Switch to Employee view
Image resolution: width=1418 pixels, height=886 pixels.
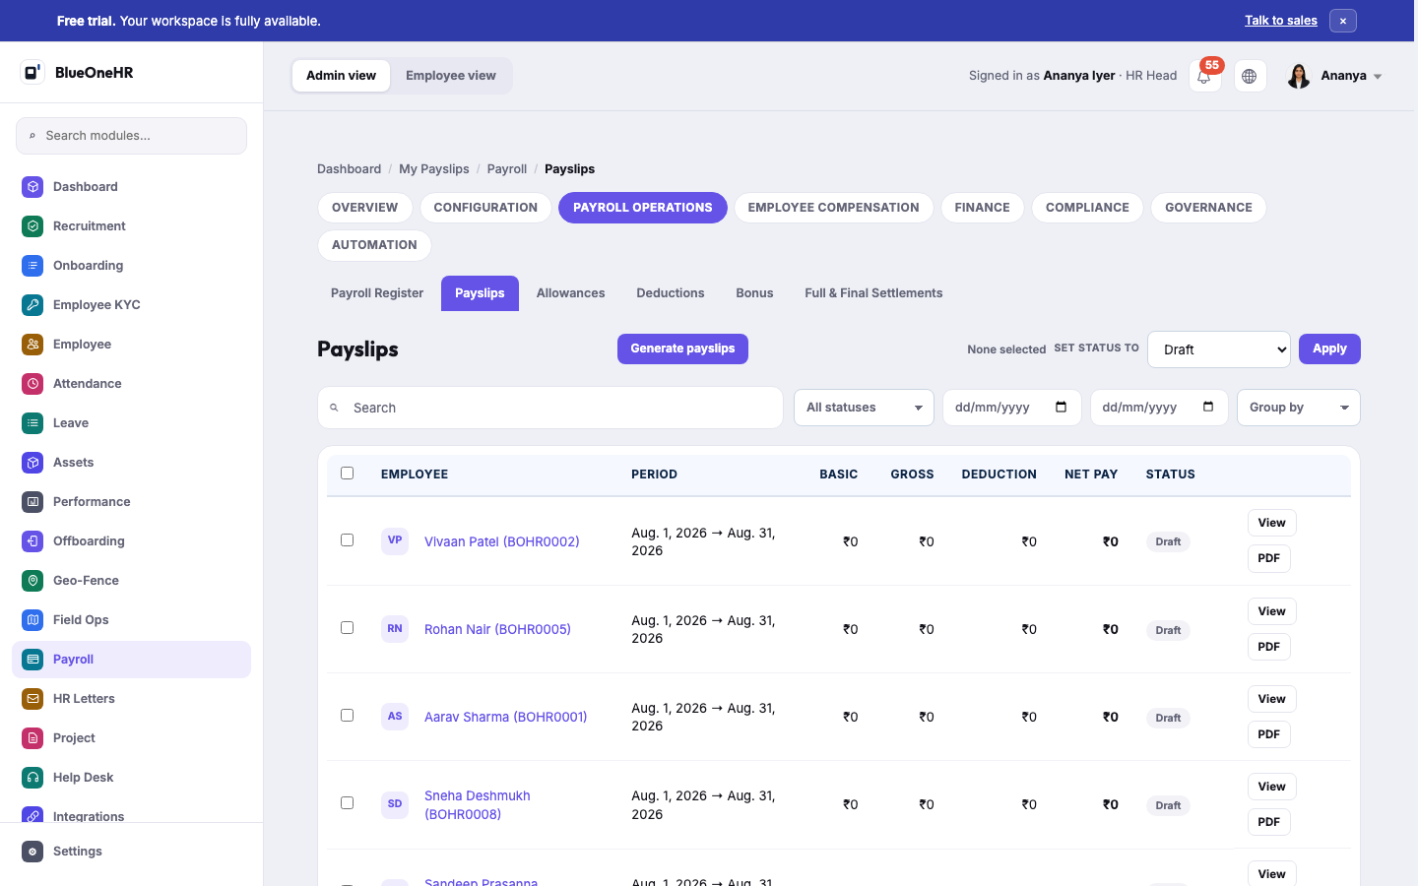point(451,76)
